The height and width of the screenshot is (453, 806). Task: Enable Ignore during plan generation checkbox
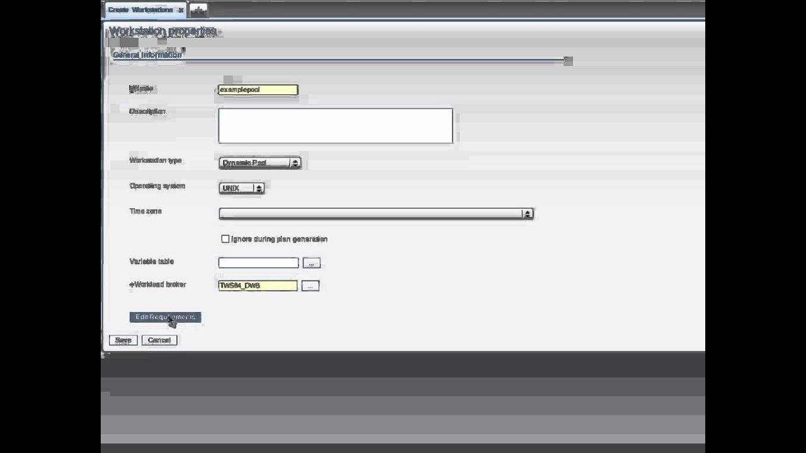click(225, 239)
